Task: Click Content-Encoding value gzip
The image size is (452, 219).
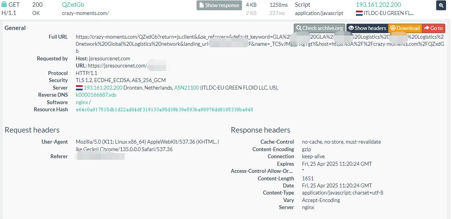Action: (306, 150)
